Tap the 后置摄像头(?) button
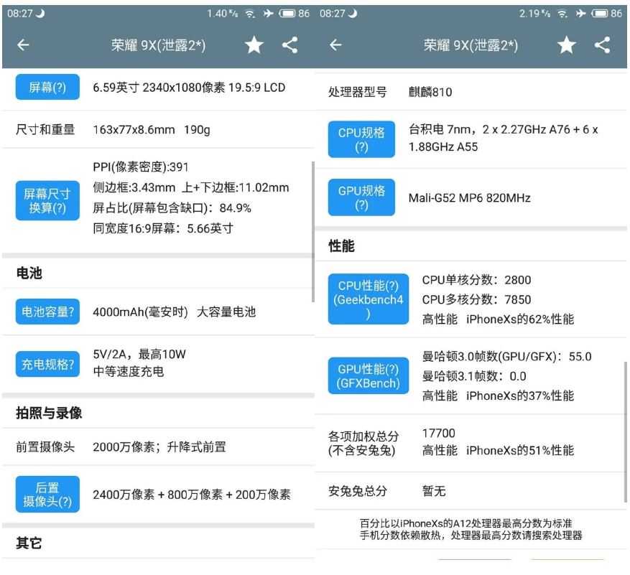 coord(47,494)
